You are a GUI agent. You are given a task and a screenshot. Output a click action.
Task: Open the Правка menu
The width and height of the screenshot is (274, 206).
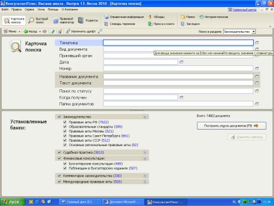click(x=16, y=9)
